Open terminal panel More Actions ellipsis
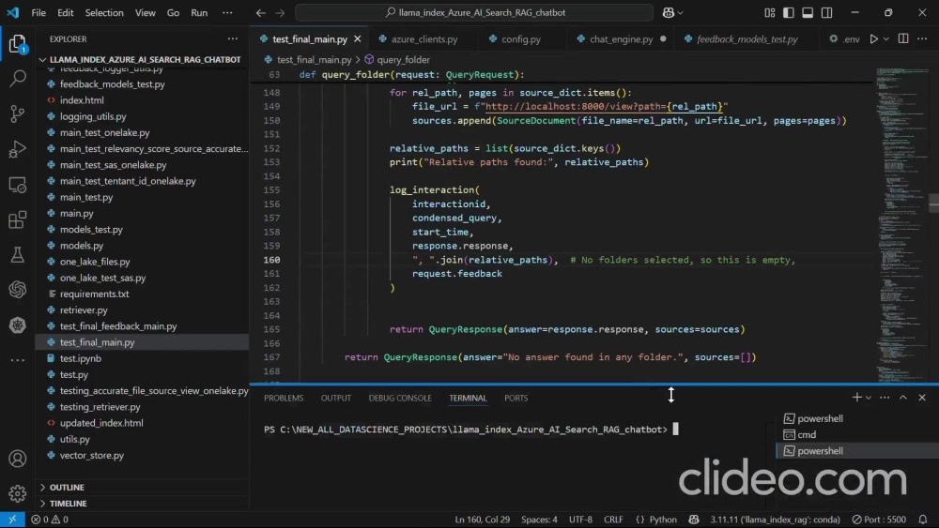The height and width of the screenshot is (528, 939). (885, 397)
